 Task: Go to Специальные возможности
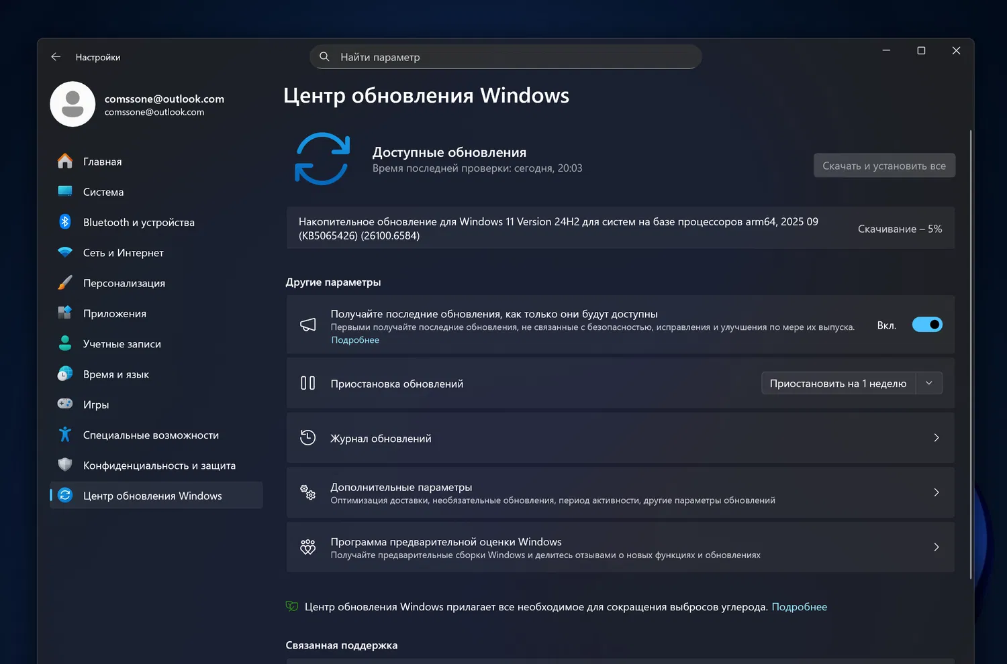[156, 435]
